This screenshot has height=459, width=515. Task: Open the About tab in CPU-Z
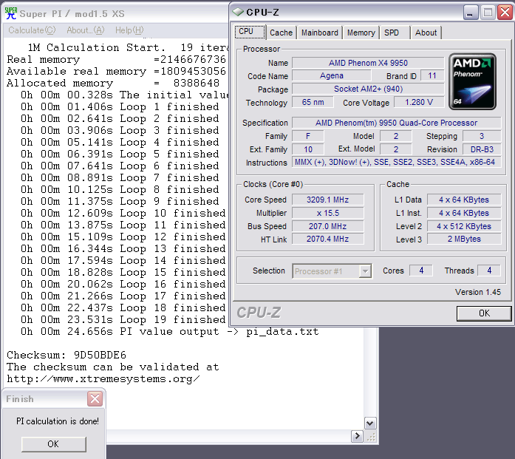pyautogui.click(x=426, y=33)
